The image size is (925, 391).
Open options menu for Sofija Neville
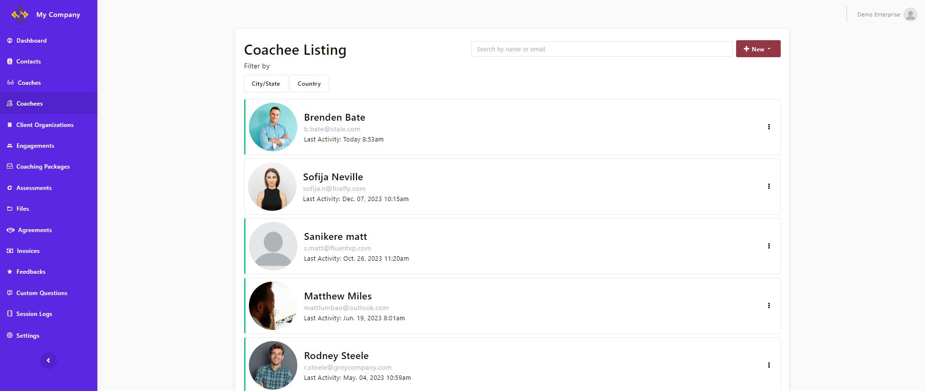tap(769, 187)
